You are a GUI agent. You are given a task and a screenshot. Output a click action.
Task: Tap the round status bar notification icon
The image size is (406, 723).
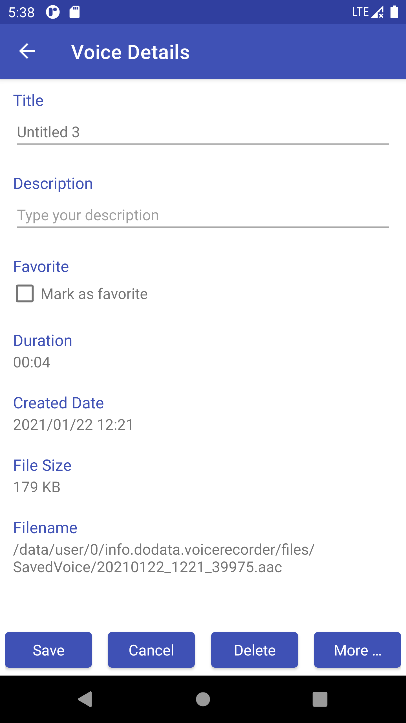tap(53, 12)
